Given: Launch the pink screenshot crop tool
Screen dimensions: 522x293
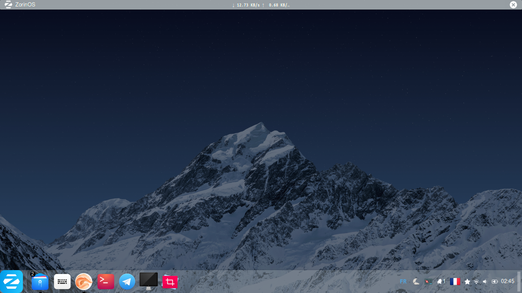Looking at the screenshot, I should tap(170, 282).
